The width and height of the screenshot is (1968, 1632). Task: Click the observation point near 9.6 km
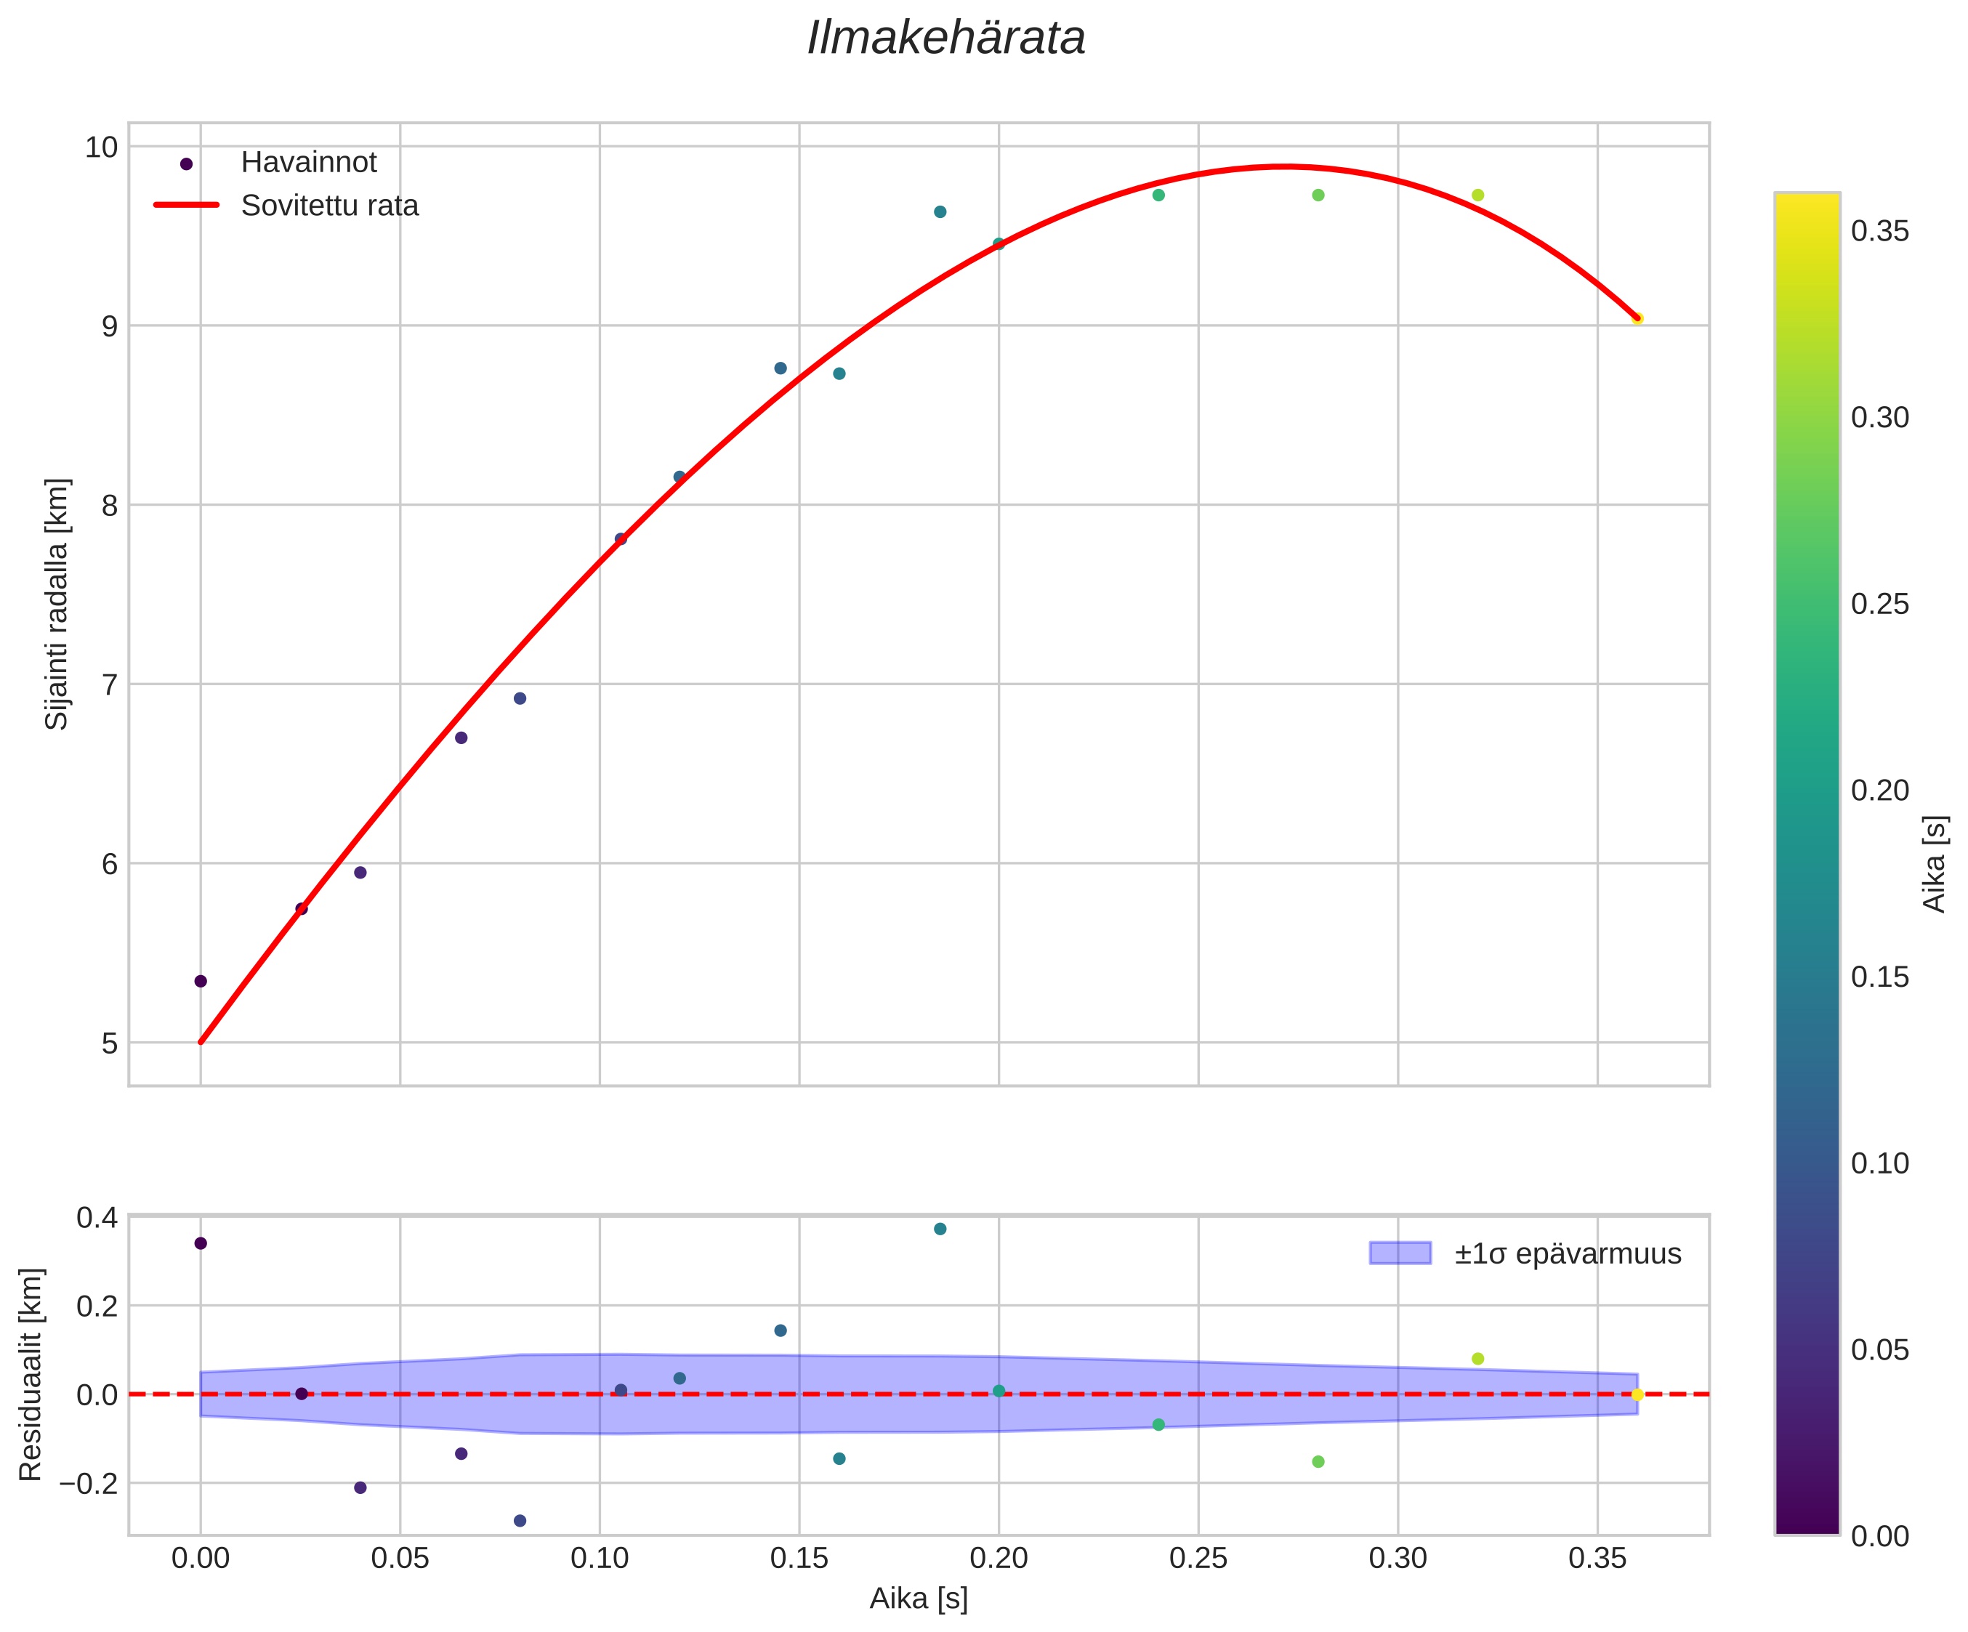[x=940, y=211]
